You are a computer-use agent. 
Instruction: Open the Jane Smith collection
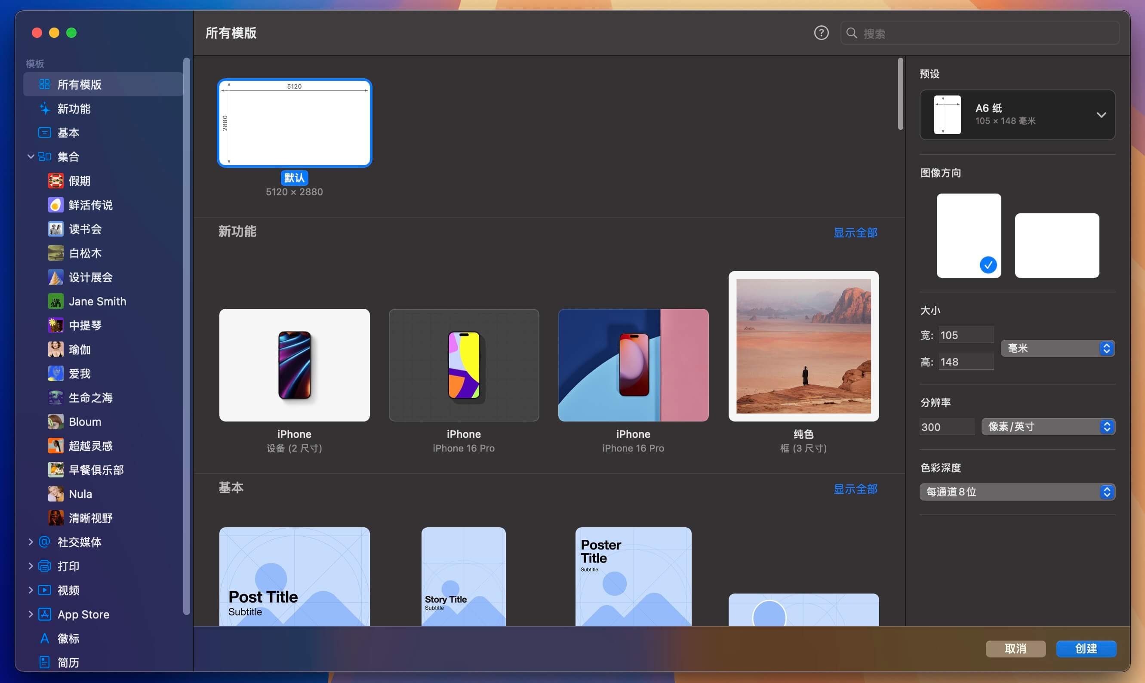click(x=97, y=301)
